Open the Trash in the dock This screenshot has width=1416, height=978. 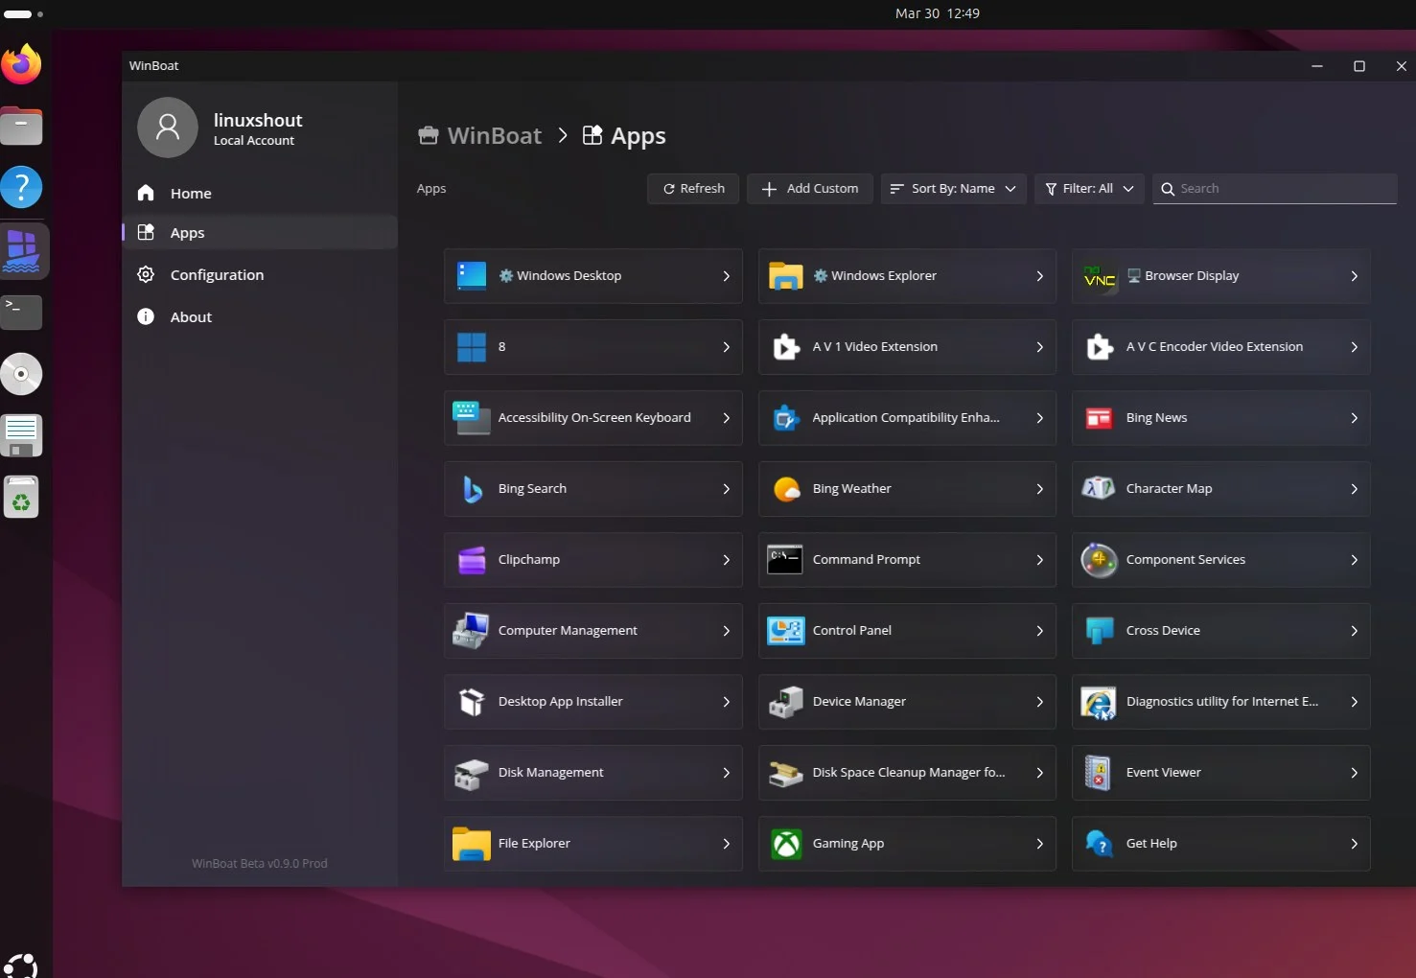(x=22, y=498)
